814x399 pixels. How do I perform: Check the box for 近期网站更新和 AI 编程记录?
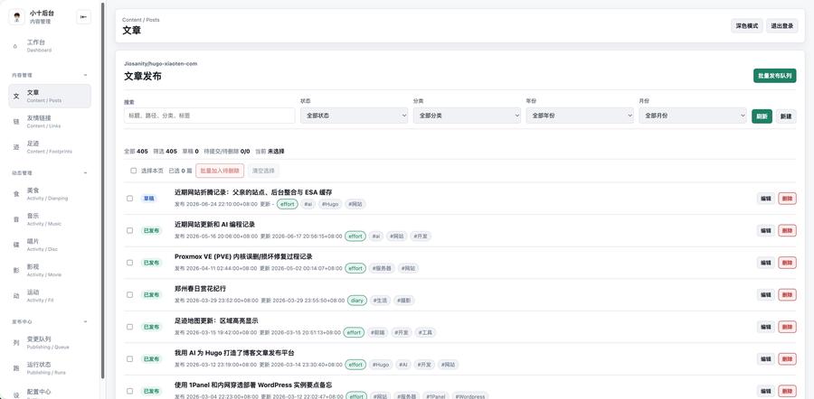(129, 230)
